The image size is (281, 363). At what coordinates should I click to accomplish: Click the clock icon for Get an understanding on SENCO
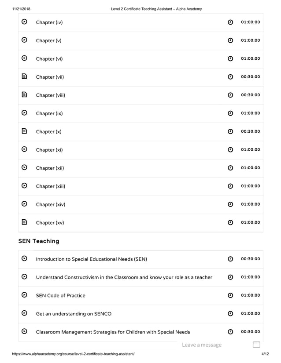[230, 314]
